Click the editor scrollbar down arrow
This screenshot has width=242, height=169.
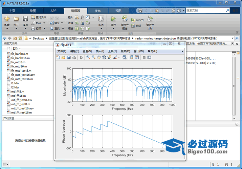[x=234, y=118]
